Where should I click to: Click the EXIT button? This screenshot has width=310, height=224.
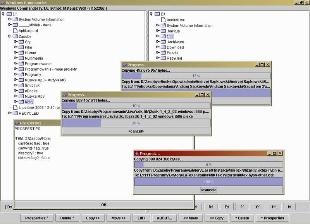141,218
